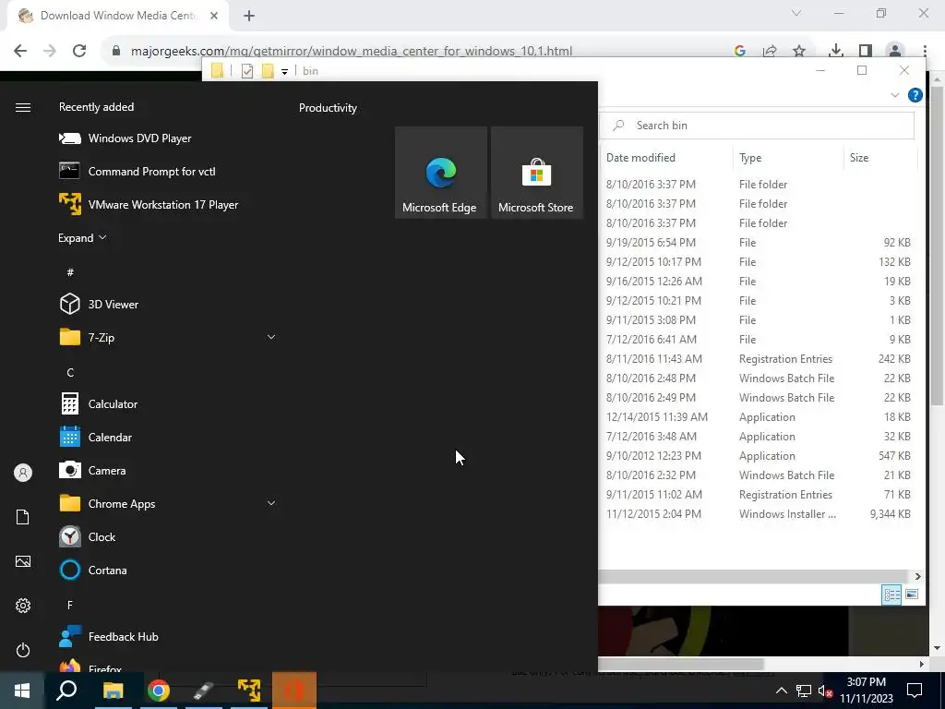Open Explorer help question mark icon
Image resolution: width=945 pixels, height=709 pixels.
[x=915, y=95]
